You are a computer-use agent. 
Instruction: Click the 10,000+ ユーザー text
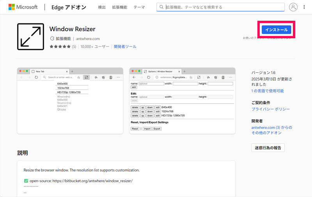point(95,47)
